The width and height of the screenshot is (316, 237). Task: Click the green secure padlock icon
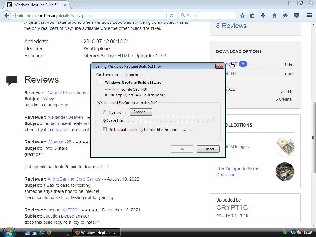coord(21,15)
